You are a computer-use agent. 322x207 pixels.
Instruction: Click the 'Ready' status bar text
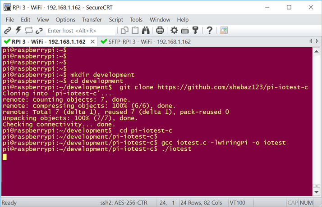(x=9, y=202)
